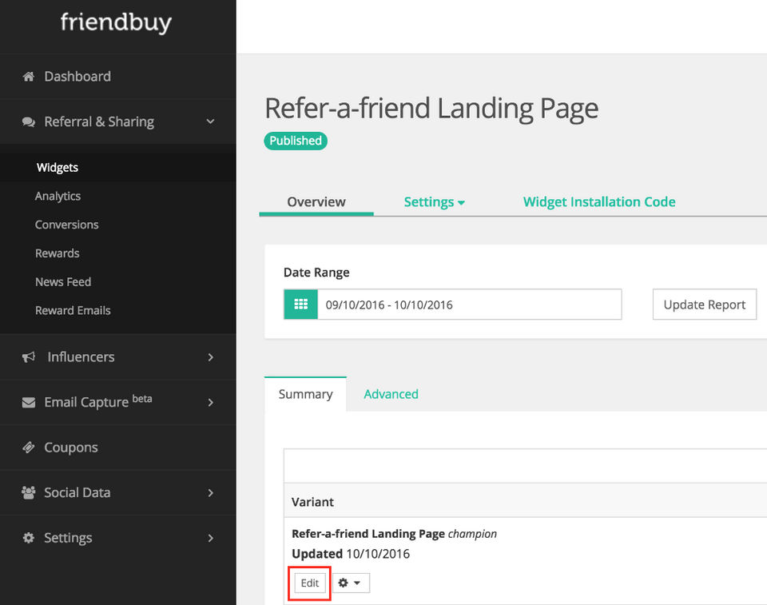Expand the Social Data submenu arrow
Viewport: 767px width, 605px height.
click(x=210, y=493)
